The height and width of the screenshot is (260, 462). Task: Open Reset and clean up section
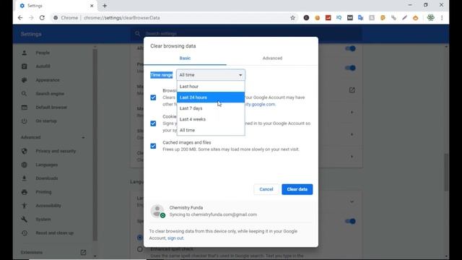point(55,233)
